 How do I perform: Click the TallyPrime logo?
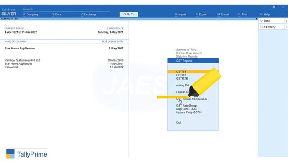[x=27, y=154]
